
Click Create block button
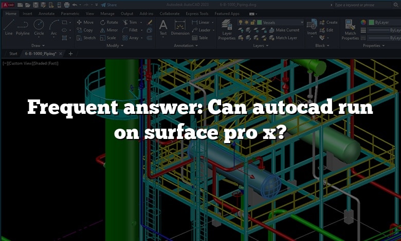[329, 23]
